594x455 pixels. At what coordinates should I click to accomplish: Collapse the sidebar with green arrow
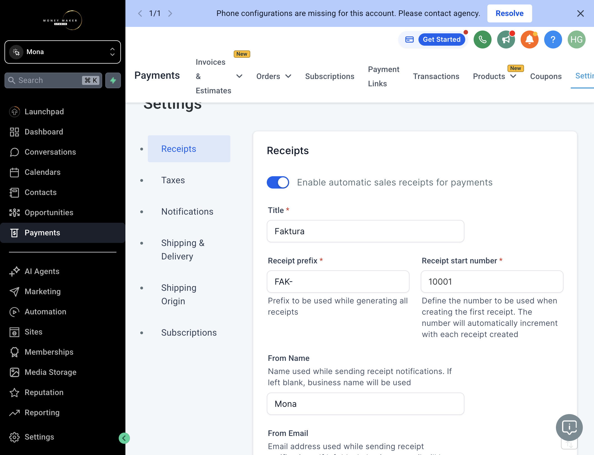124,438
